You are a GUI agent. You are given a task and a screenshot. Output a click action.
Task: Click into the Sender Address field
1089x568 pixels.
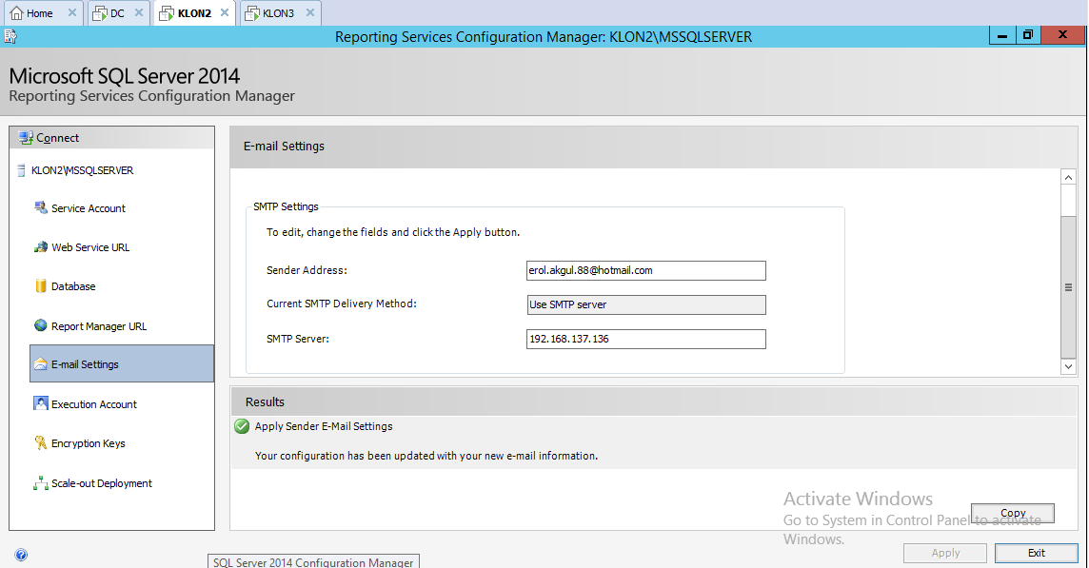click(645, 271)
